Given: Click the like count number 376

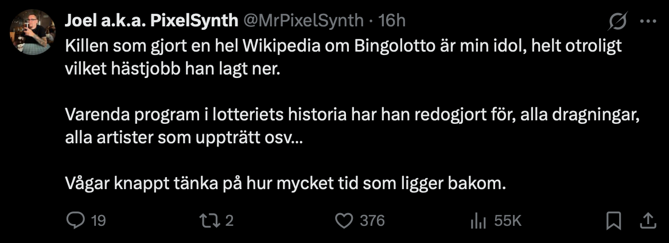Looking at the screenshot, I should pyautogui.click(x=372, y=221).
